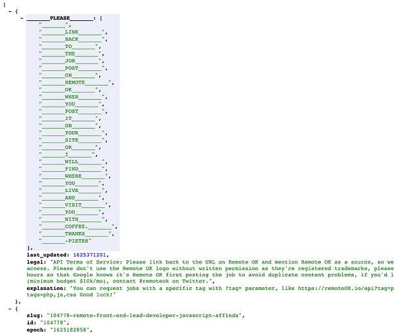Click the -PIETER array entry
Viewport: 394px width, 333px height.
[65, 241]
